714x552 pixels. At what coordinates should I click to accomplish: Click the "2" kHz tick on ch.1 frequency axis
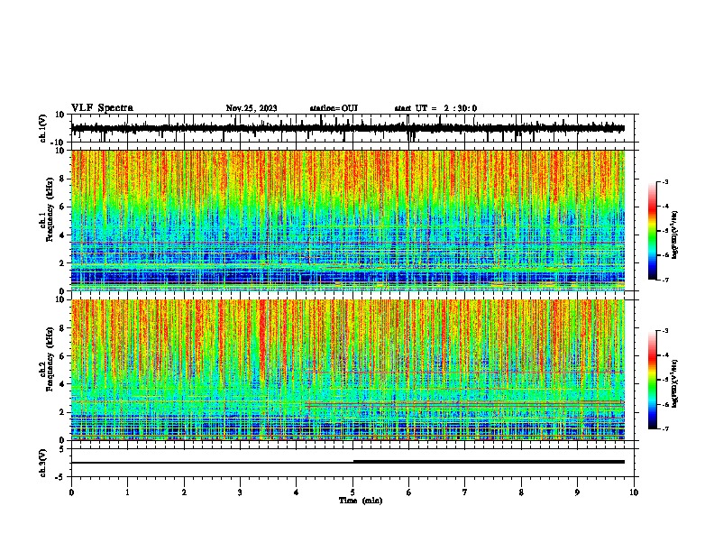tap(62, 263)
